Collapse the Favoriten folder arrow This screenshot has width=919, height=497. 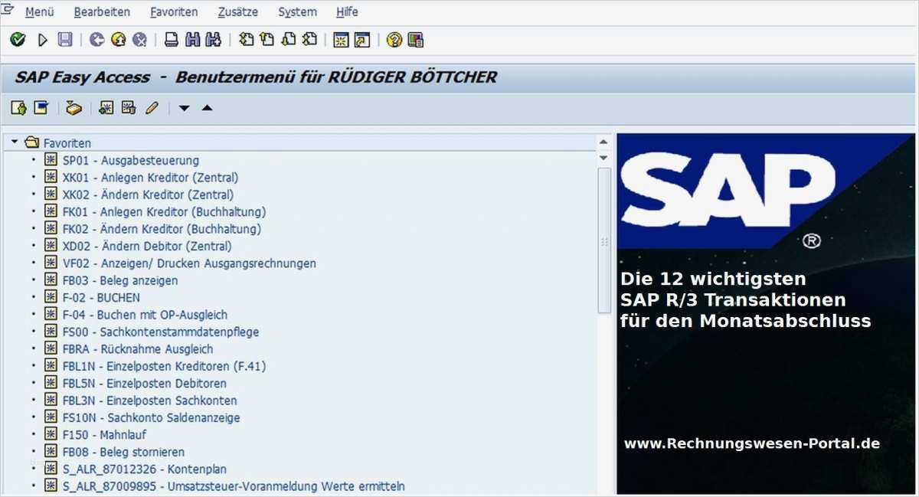[15, 142]
